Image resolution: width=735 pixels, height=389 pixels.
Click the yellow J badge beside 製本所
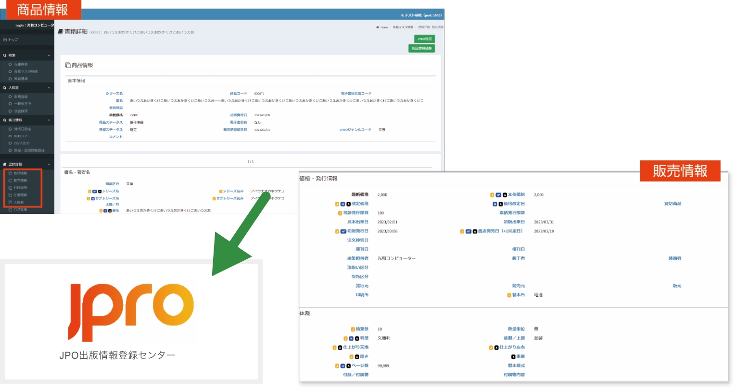(x=509, y=295)
